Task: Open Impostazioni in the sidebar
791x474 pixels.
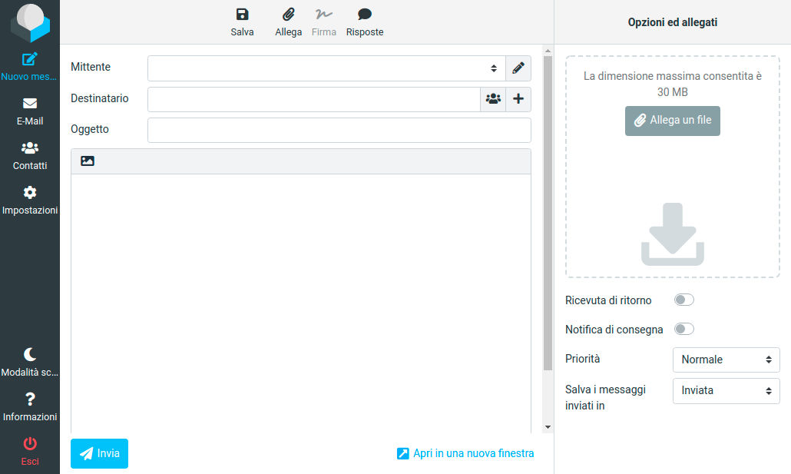Action: coord(30,201)
